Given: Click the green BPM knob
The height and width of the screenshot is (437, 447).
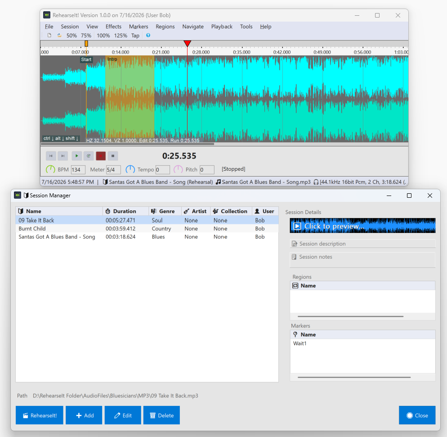Looking at the screenshot, I should point(50,169).
